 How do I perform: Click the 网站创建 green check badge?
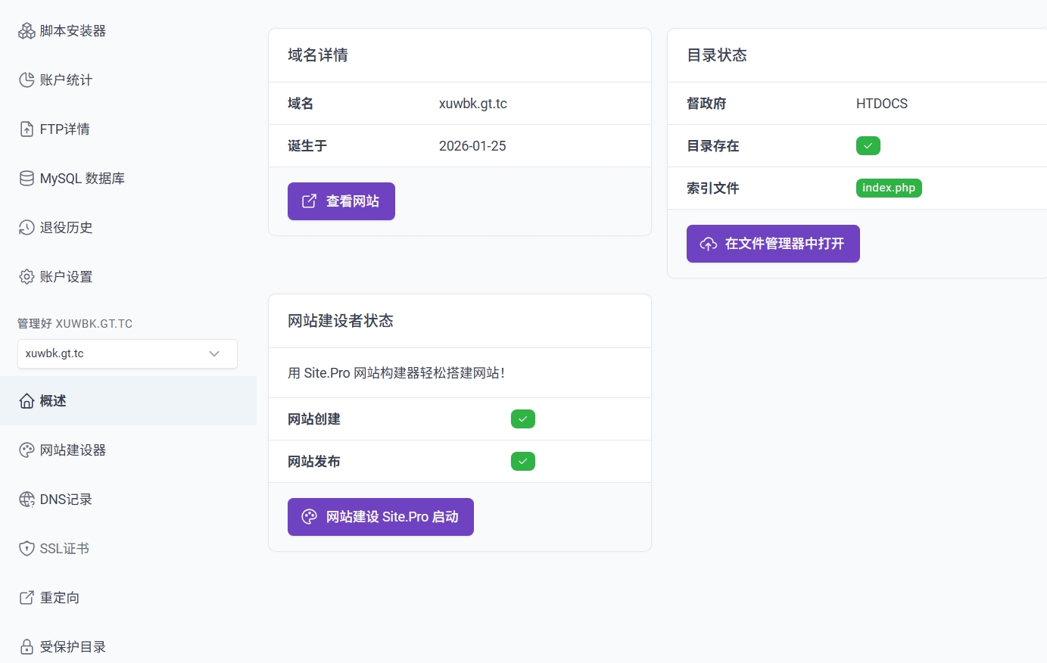click(522, 419)
